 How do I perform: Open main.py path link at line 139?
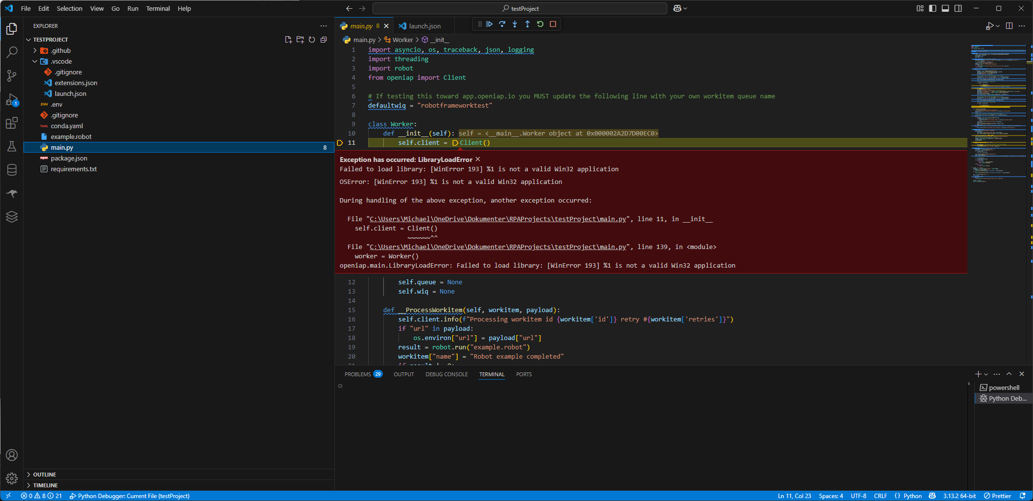click(498, 247)
